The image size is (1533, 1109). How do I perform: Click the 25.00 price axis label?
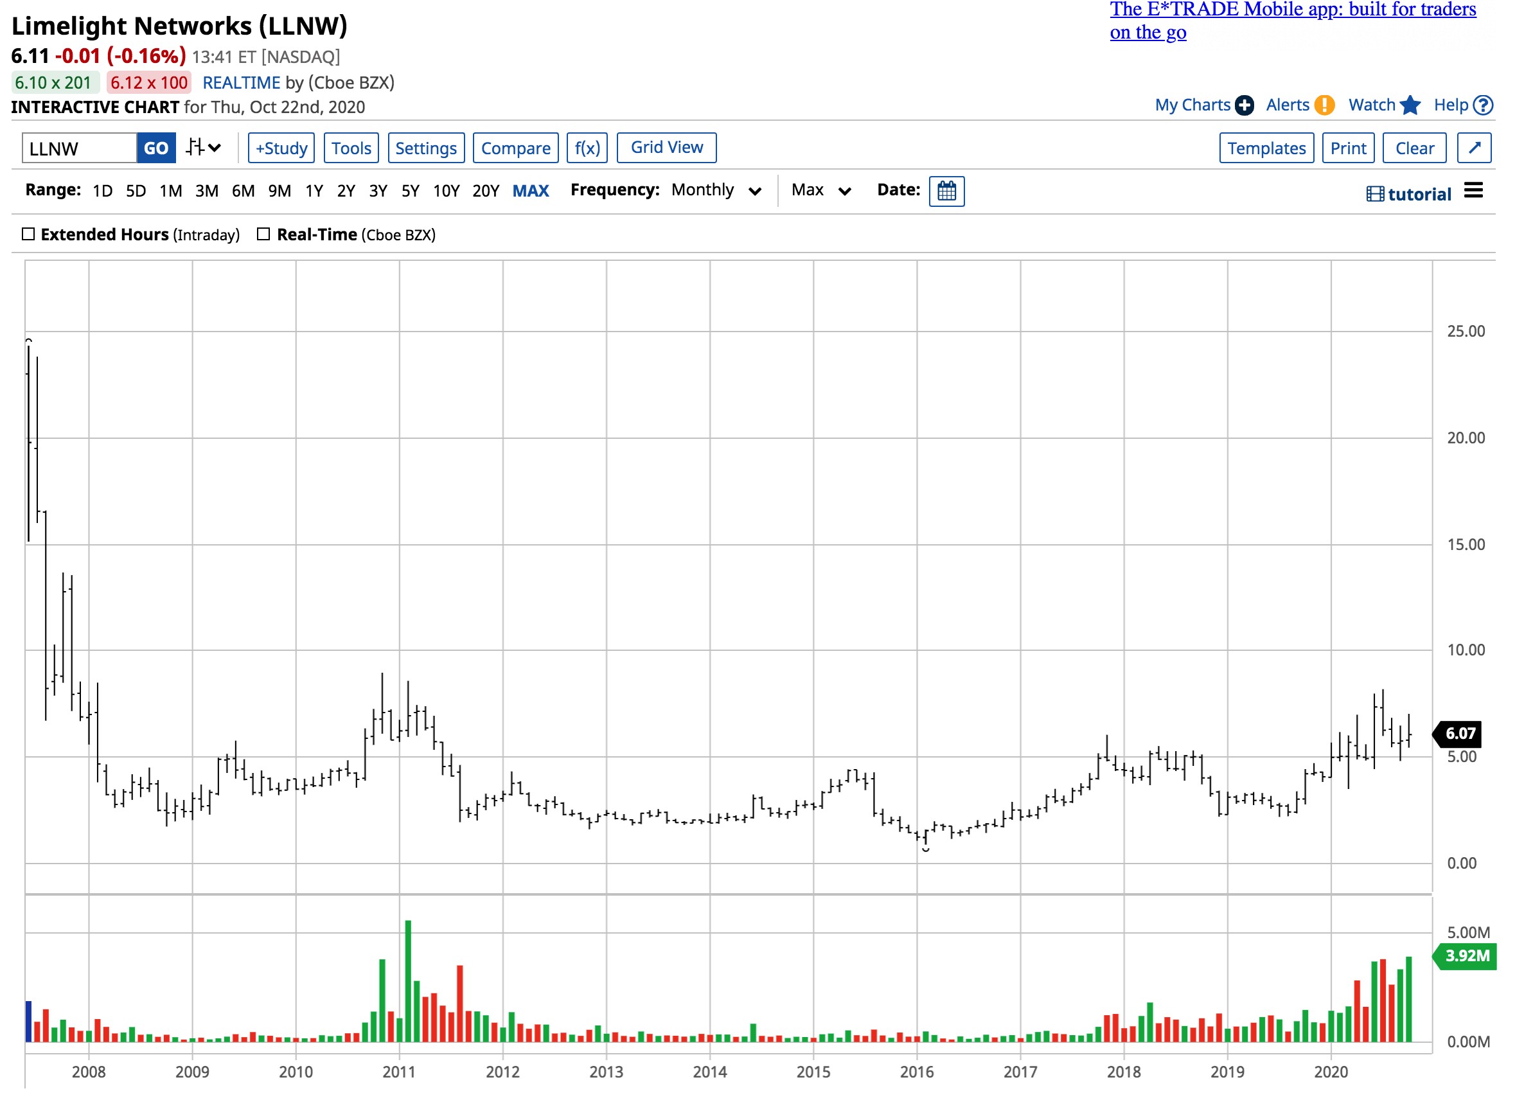tap(1466, 331)
